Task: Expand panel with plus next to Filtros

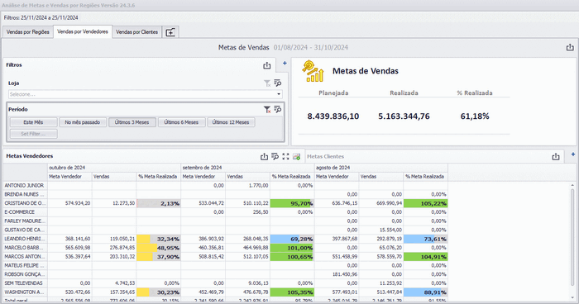Action: click(x=285, y=63)
